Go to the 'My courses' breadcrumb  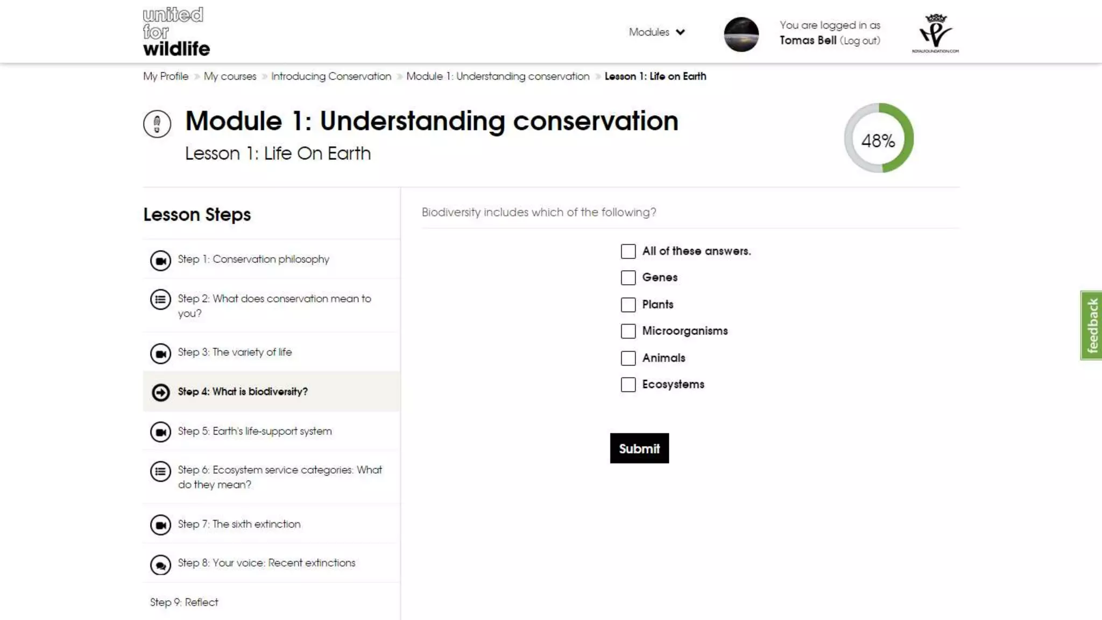pyautogui.click(x=230, y=76)
